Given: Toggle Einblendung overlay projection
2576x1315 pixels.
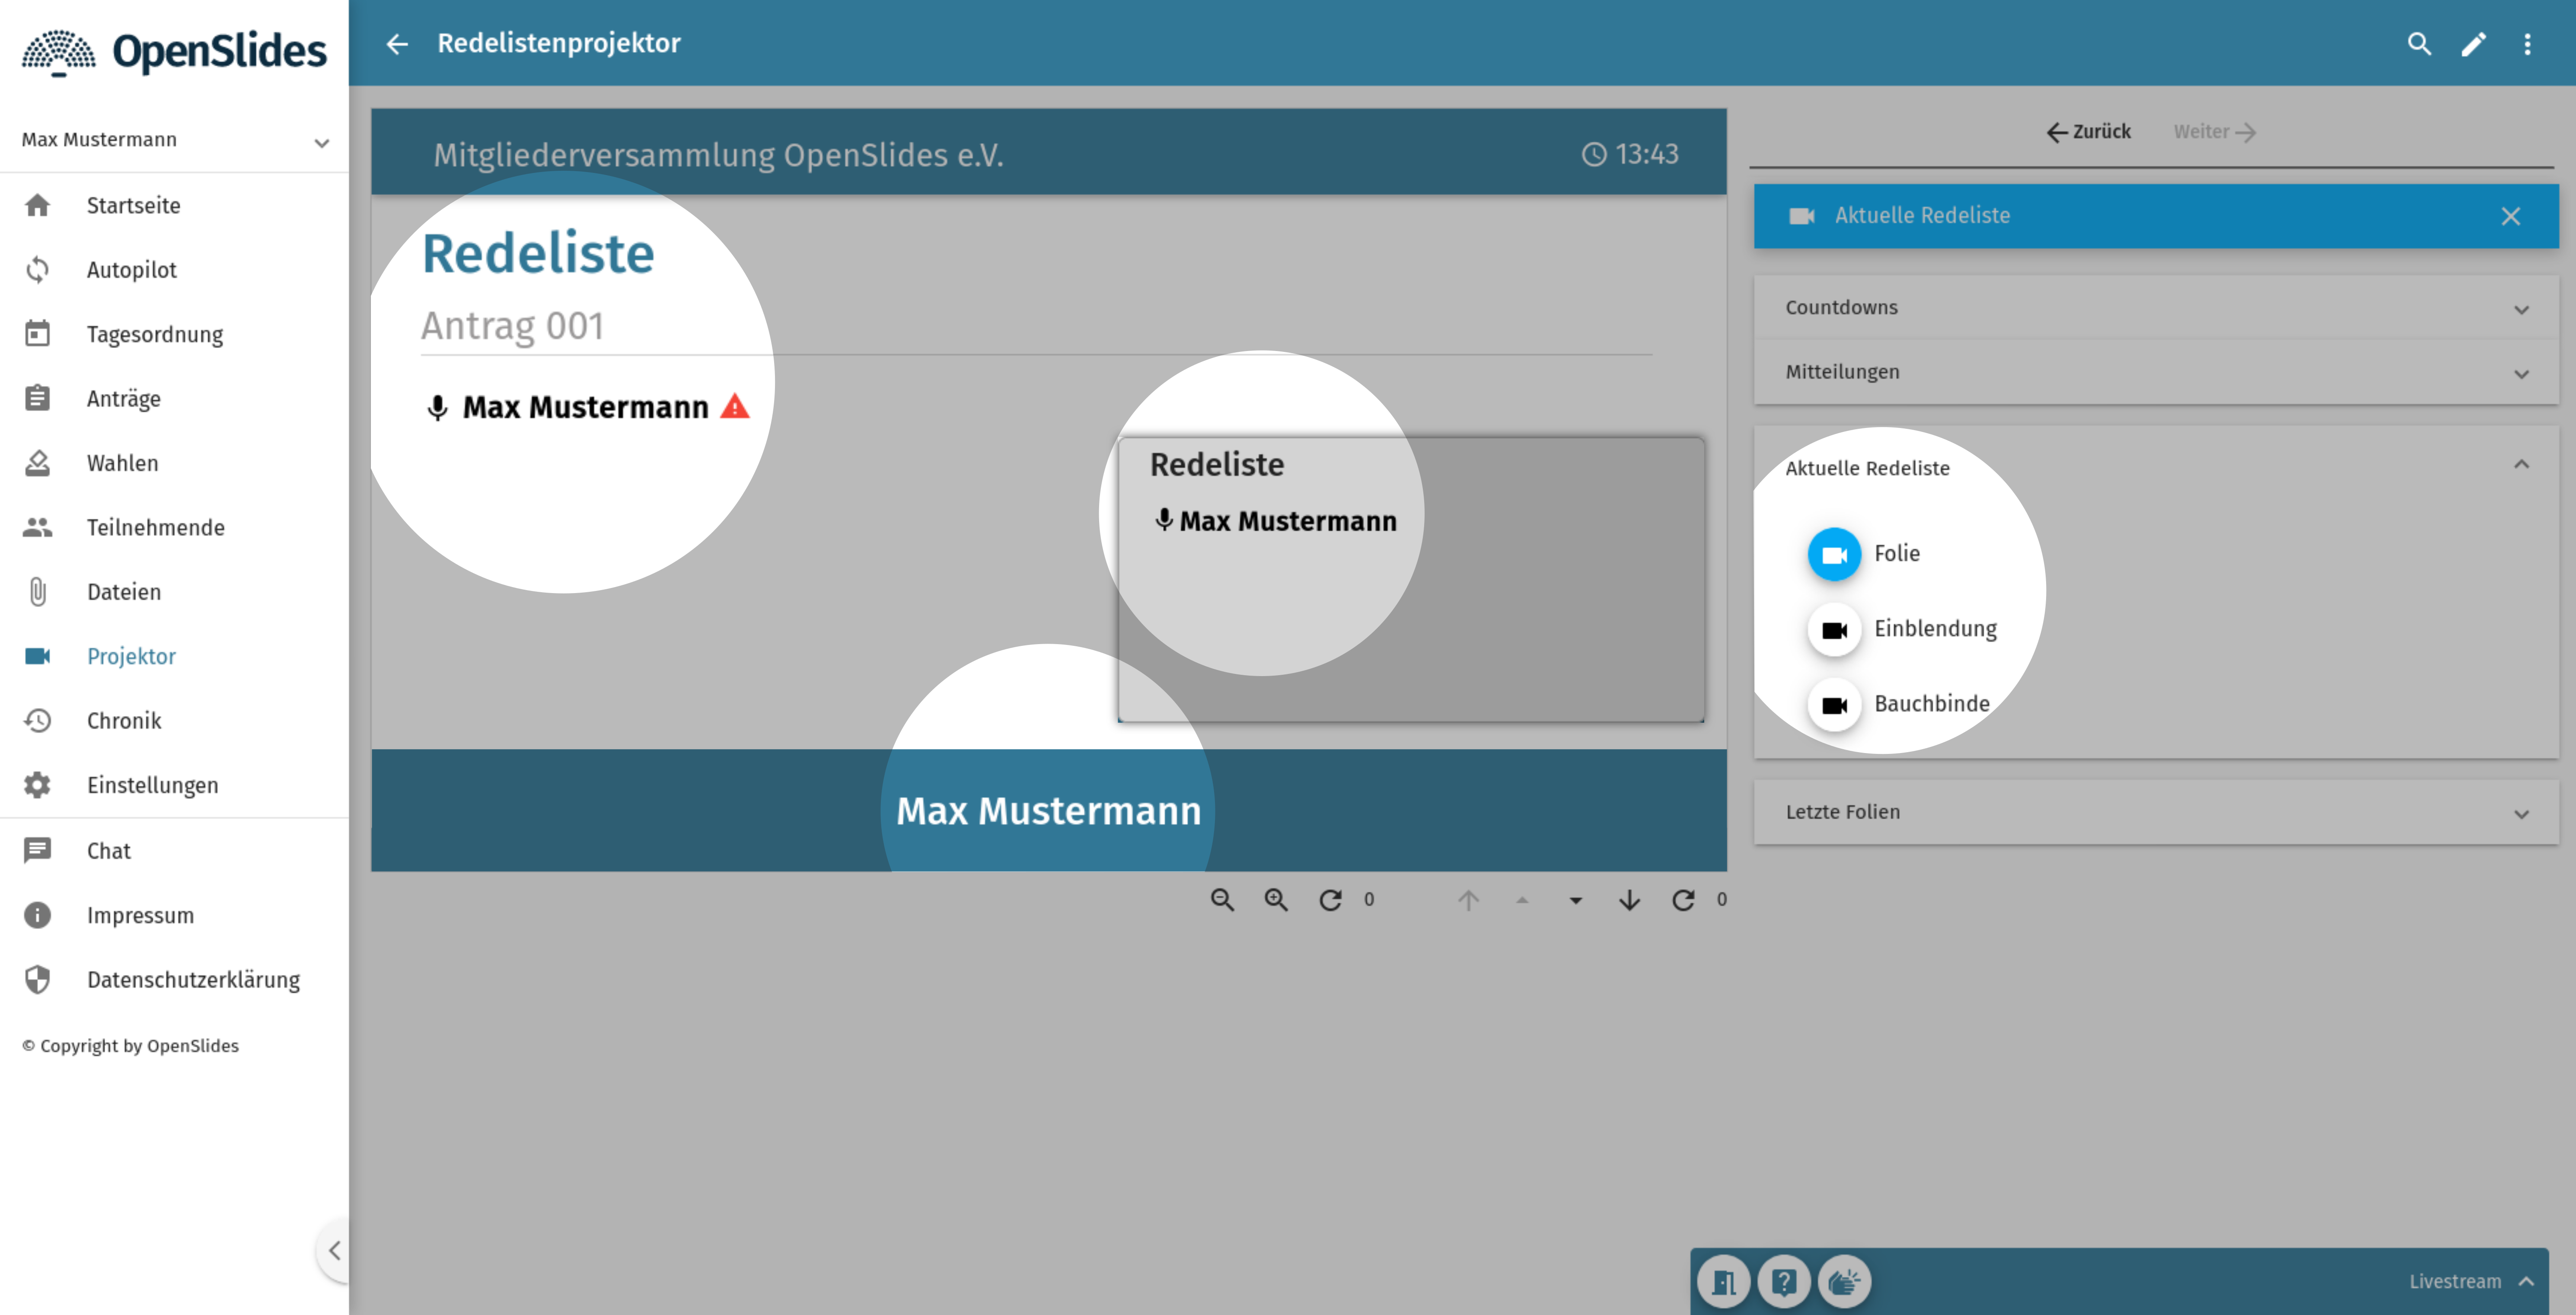Looking at the screenshot, I should 1834,629.
